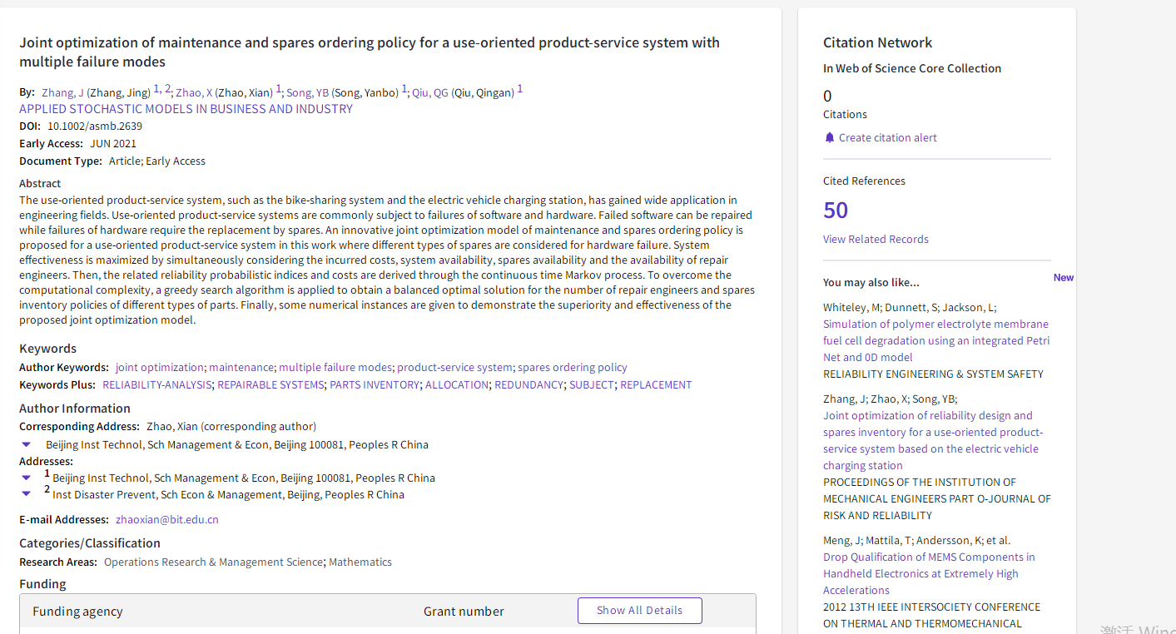Select the PARTS INVENTORY Keywords Plus link
This screenshot has height=634, width=1176.
[x=375, y=385]
